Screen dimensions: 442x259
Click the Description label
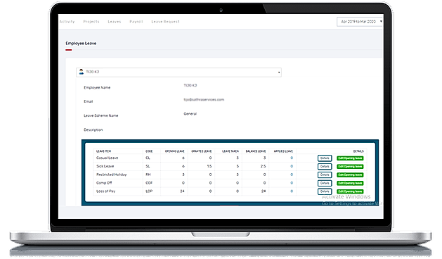(x=93, y=130)
